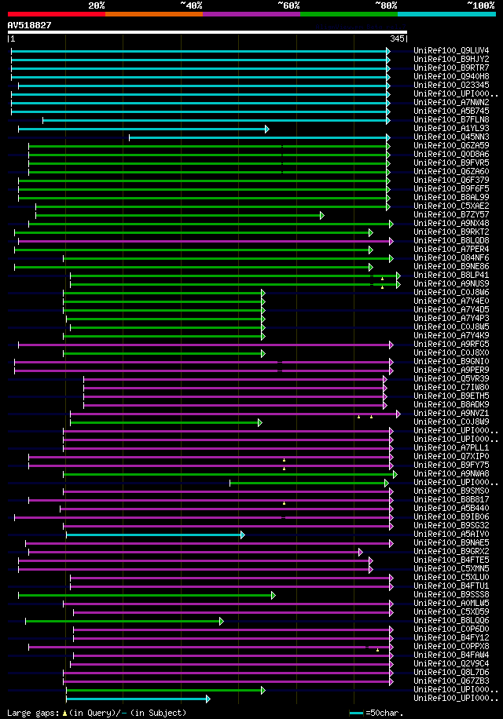Select the UniRef100_A9NVZ1 label
This screenshot has height=719, width=503.
tap(451, 413)
